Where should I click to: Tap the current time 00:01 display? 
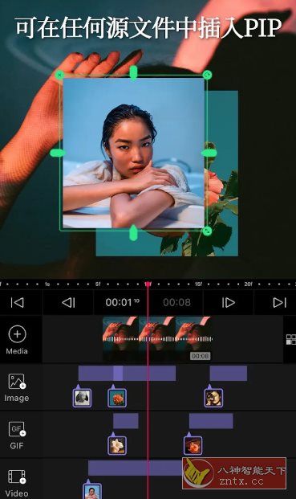(x=122, y=302)
